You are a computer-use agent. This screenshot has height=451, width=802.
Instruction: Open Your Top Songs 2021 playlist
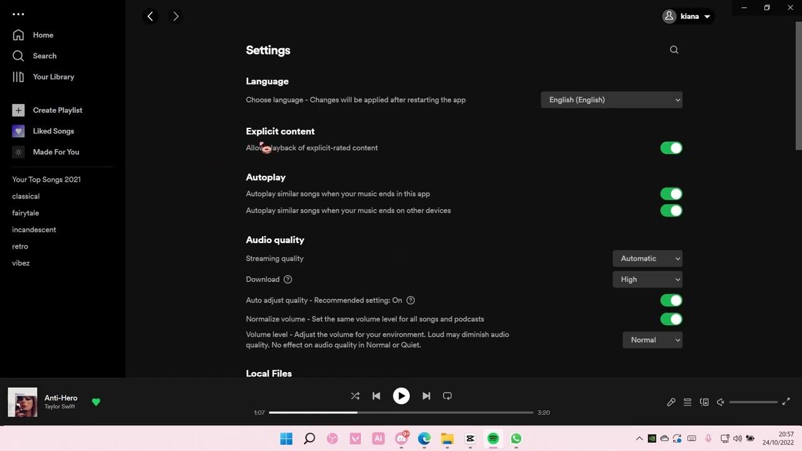point(46,179)
